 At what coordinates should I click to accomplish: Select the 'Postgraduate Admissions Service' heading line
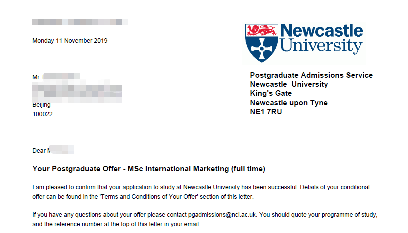[x=311, y=75]
